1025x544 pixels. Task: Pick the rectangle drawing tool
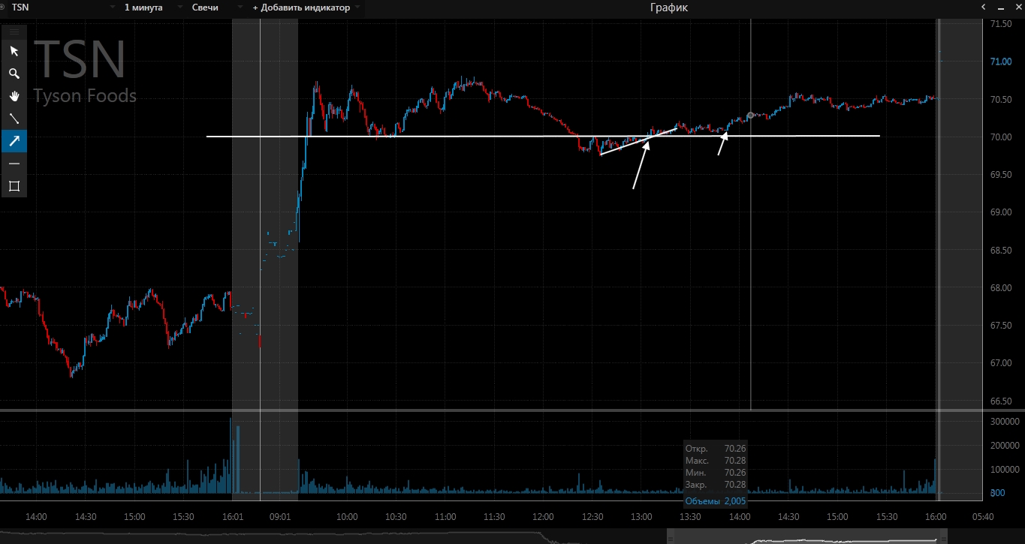click(14, 186)
